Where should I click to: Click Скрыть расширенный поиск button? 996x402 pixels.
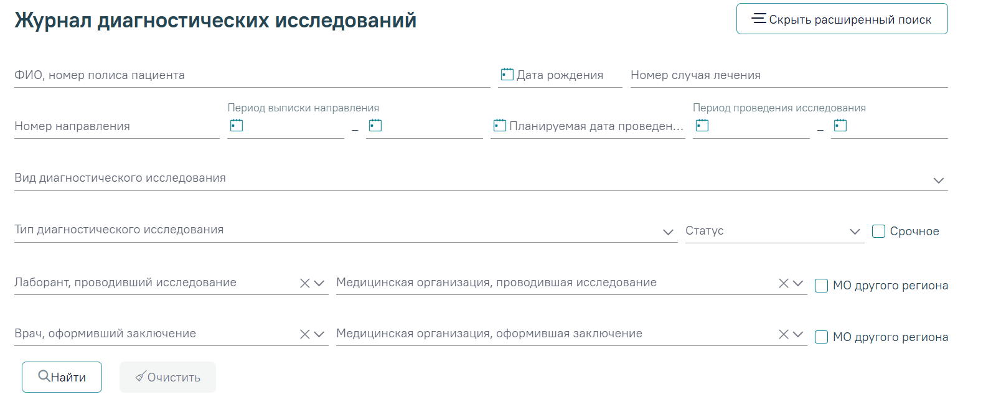[x=842, y=19]
